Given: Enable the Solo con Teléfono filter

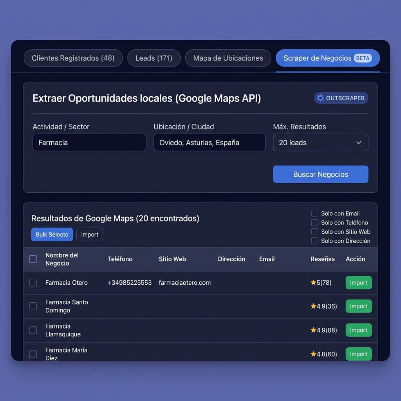Looking at the screenshot, I should coord(314,222).
